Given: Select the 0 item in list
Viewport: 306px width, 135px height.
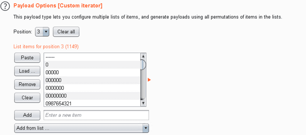Looking at the screenshot, I should 92,65.
